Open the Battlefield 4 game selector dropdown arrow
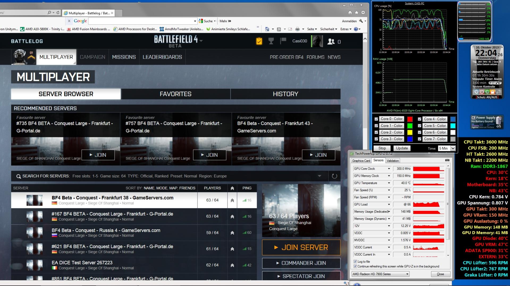This screenshot has width=510, height=286. pyautogui.click(x=201, y=41)
